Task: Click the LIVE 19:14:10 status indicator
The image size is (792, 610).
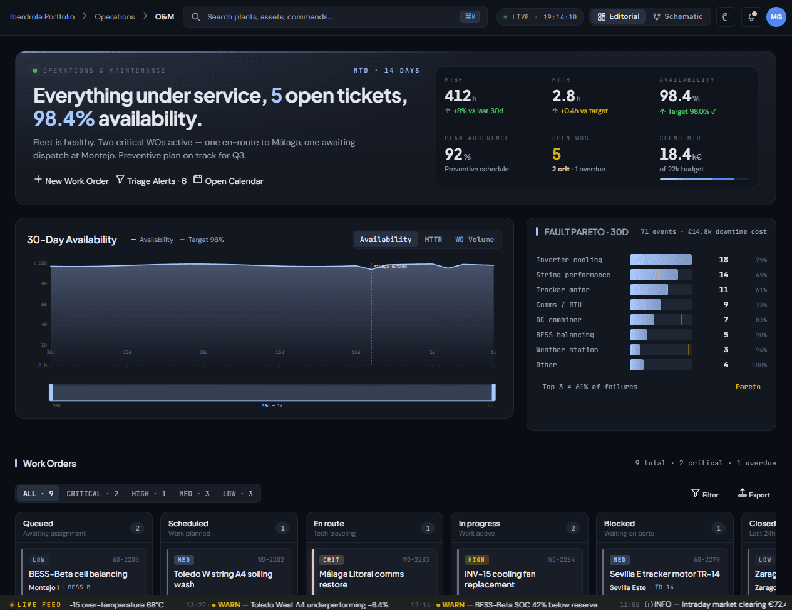Action: (x=540, y=17)
